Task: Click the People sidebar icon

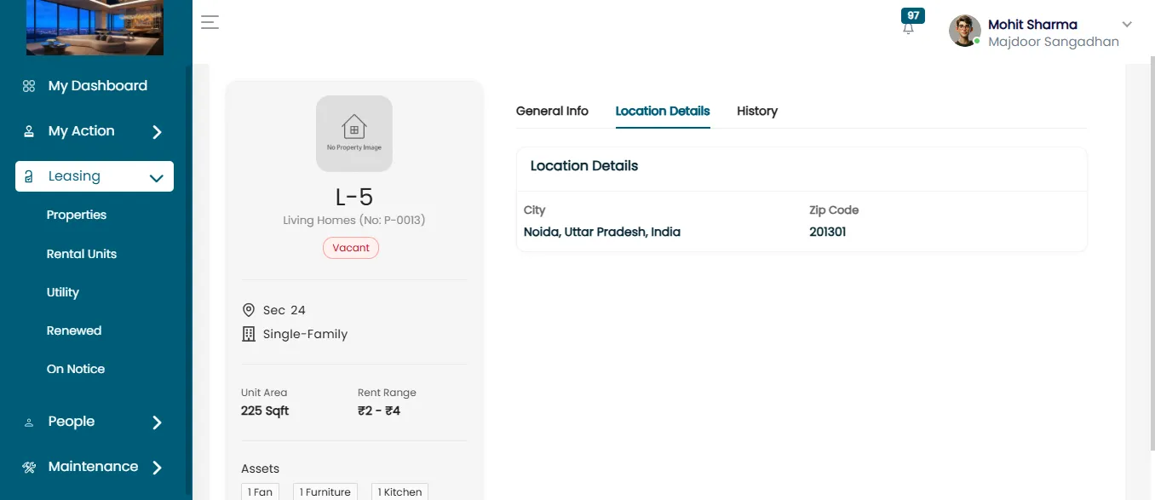Action: 29,422
